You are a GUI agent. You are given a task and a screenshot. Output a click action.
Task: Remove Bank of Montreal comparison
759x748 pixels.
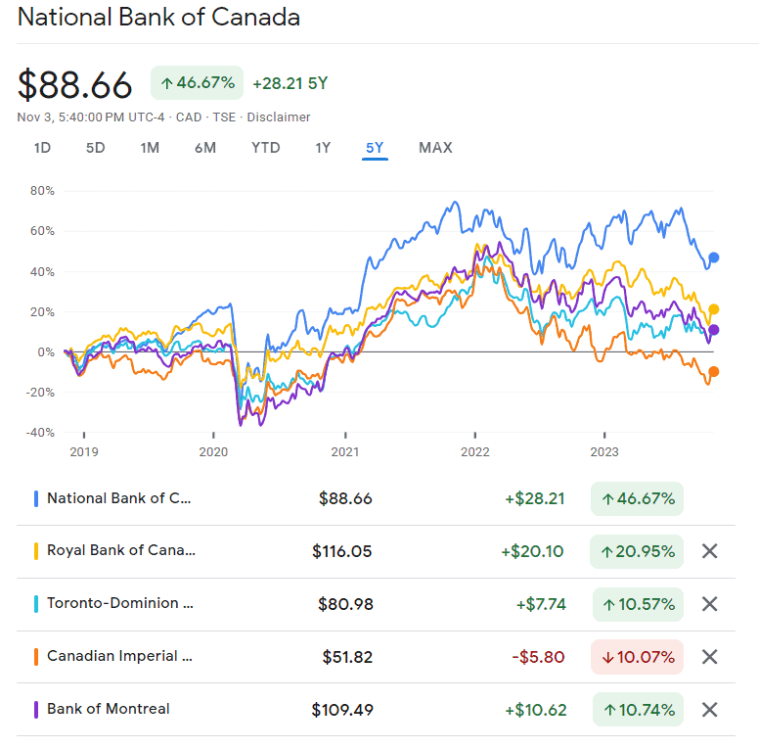710,710
